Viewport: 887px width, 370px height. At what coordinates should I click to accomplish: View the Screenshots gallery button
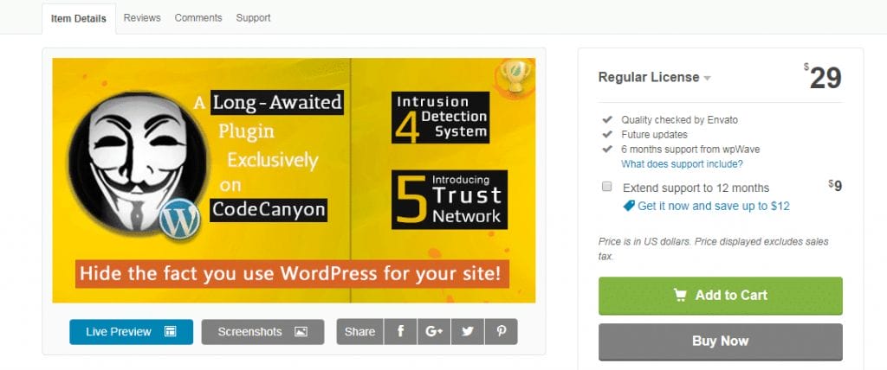(x=262, y=332)
